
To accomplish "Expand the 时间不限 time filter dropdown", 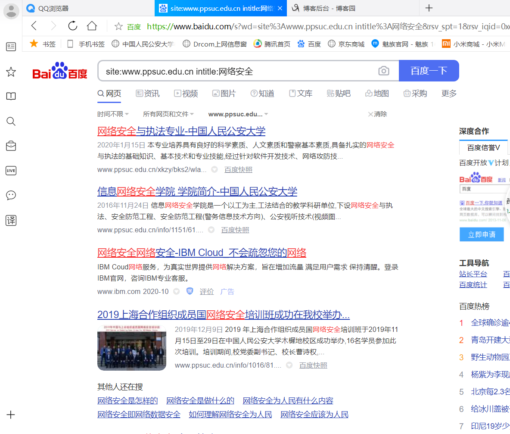I will pyautogui.click(x=113, y=114).
